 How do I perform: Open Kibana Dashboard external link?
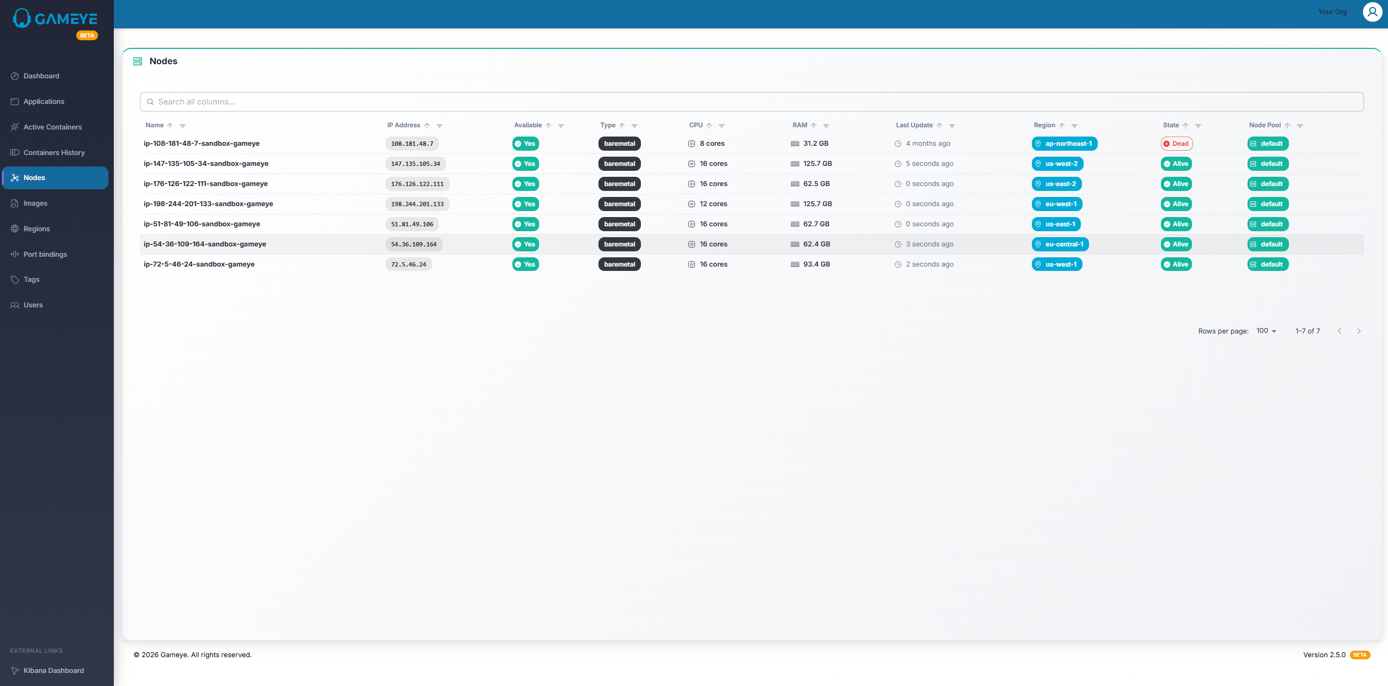(53, 670)
